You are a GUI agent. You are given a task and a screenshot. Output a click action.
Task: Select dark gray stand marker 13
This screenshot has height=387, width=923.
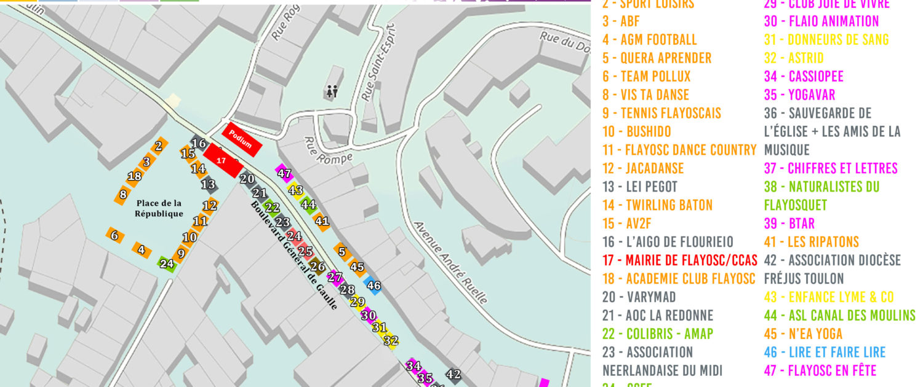coord(209,184)
